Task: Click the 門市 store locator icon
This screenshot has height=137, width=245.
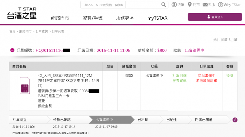Action: 190,5
